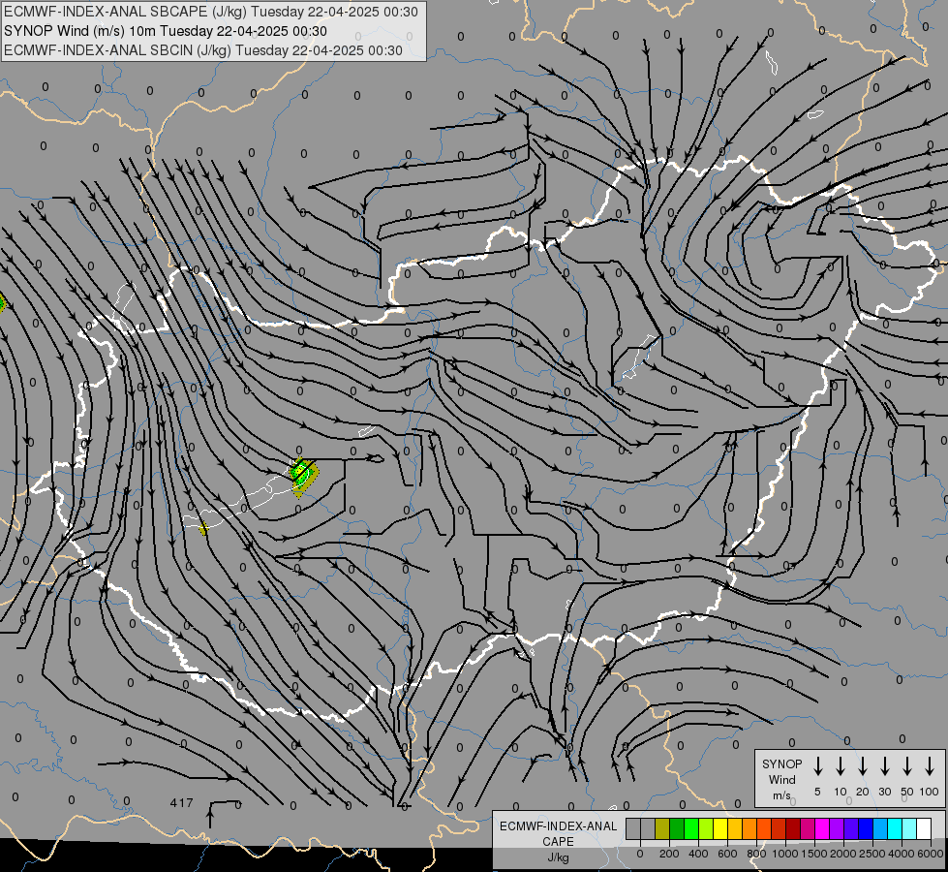The image size is (948, 872).
Task: Click the 10 m/s wind arrow symbol
Action: (841, 766)
